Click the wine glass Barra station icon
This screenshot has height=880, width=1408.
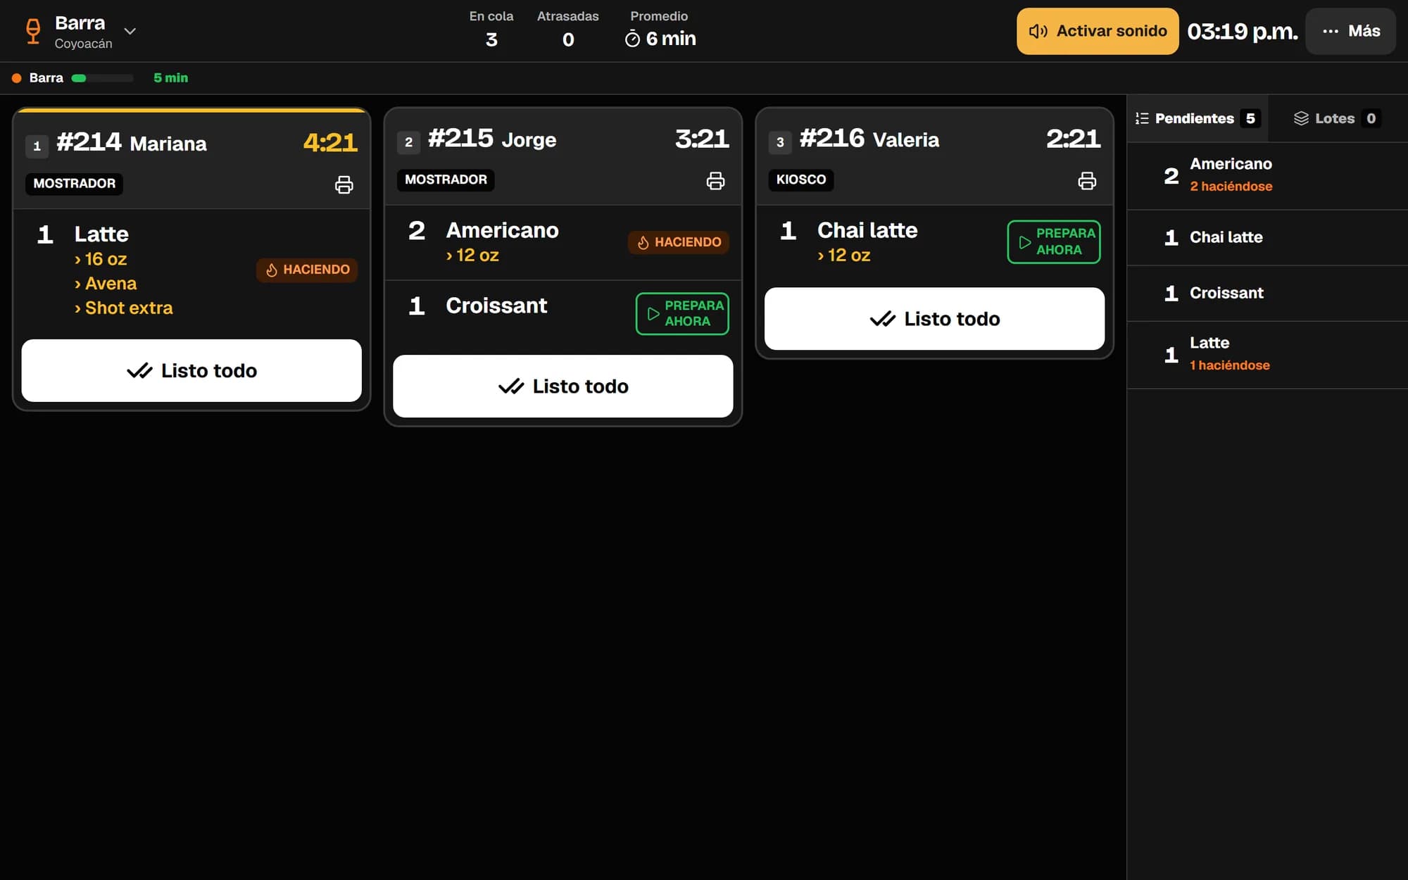click(33, 31)
